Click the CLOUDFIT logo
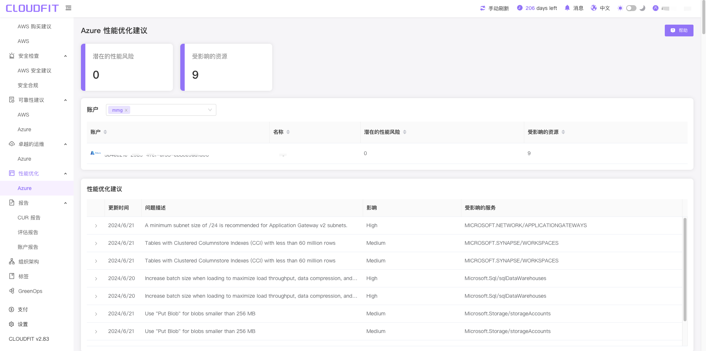 click(x=32, y=8)
